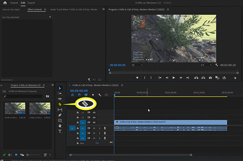Viewport: 243px width, 161px height.
Task: Select the Track Select Forward tool
Action: [60, 93]
